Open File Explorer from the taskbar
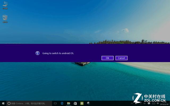 point(69,103)
